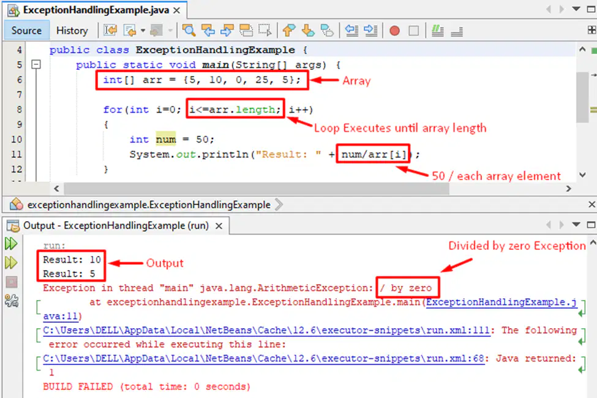Open Ant settings wrench icon
The image size is (597, 398).
[12, 301]
